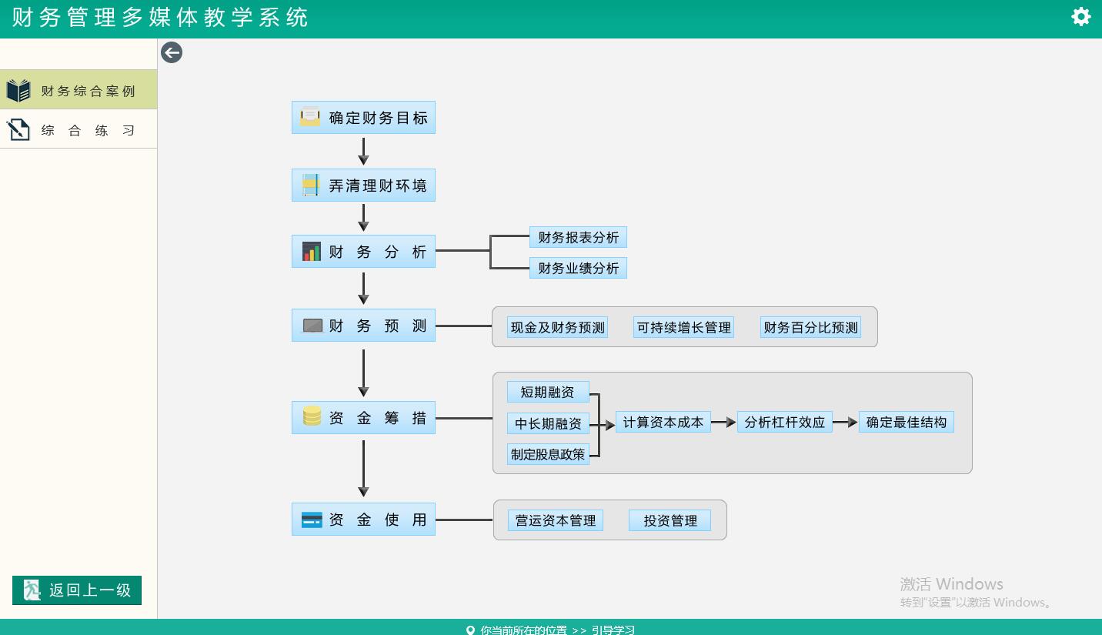Switch to 综合练习 in the sidebar
Screen dimensions: 1102x635
[x=88, y=130]
